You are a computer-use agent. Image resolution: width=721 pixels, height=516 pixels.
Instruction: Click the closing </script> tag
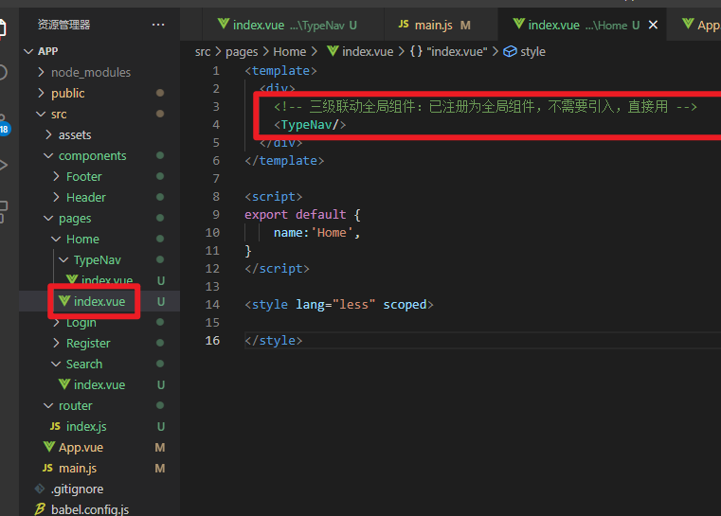point(277,269)
